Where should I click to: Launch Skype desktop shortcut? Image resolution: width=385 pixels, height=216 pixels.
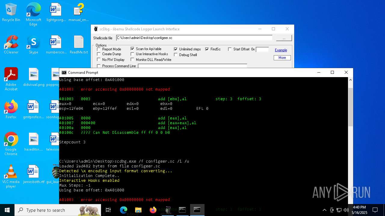[33, 45]
